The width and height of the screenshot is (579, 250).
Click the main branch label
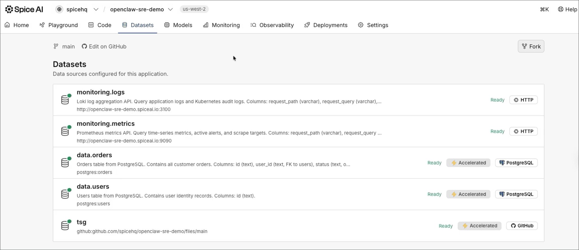click(x=68, y=47)
